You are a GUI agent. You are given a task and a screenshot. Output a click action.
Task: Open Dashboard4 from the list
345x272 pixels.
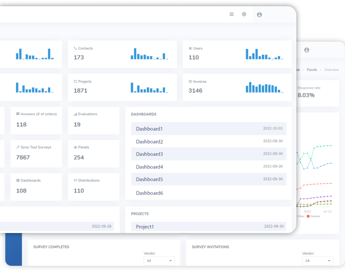(209, 167)
